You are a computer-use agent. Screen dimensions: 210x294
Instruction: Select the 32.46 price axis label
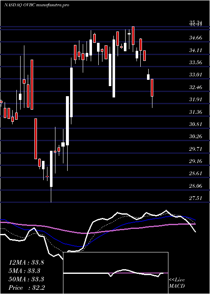(x=196, y=87)
